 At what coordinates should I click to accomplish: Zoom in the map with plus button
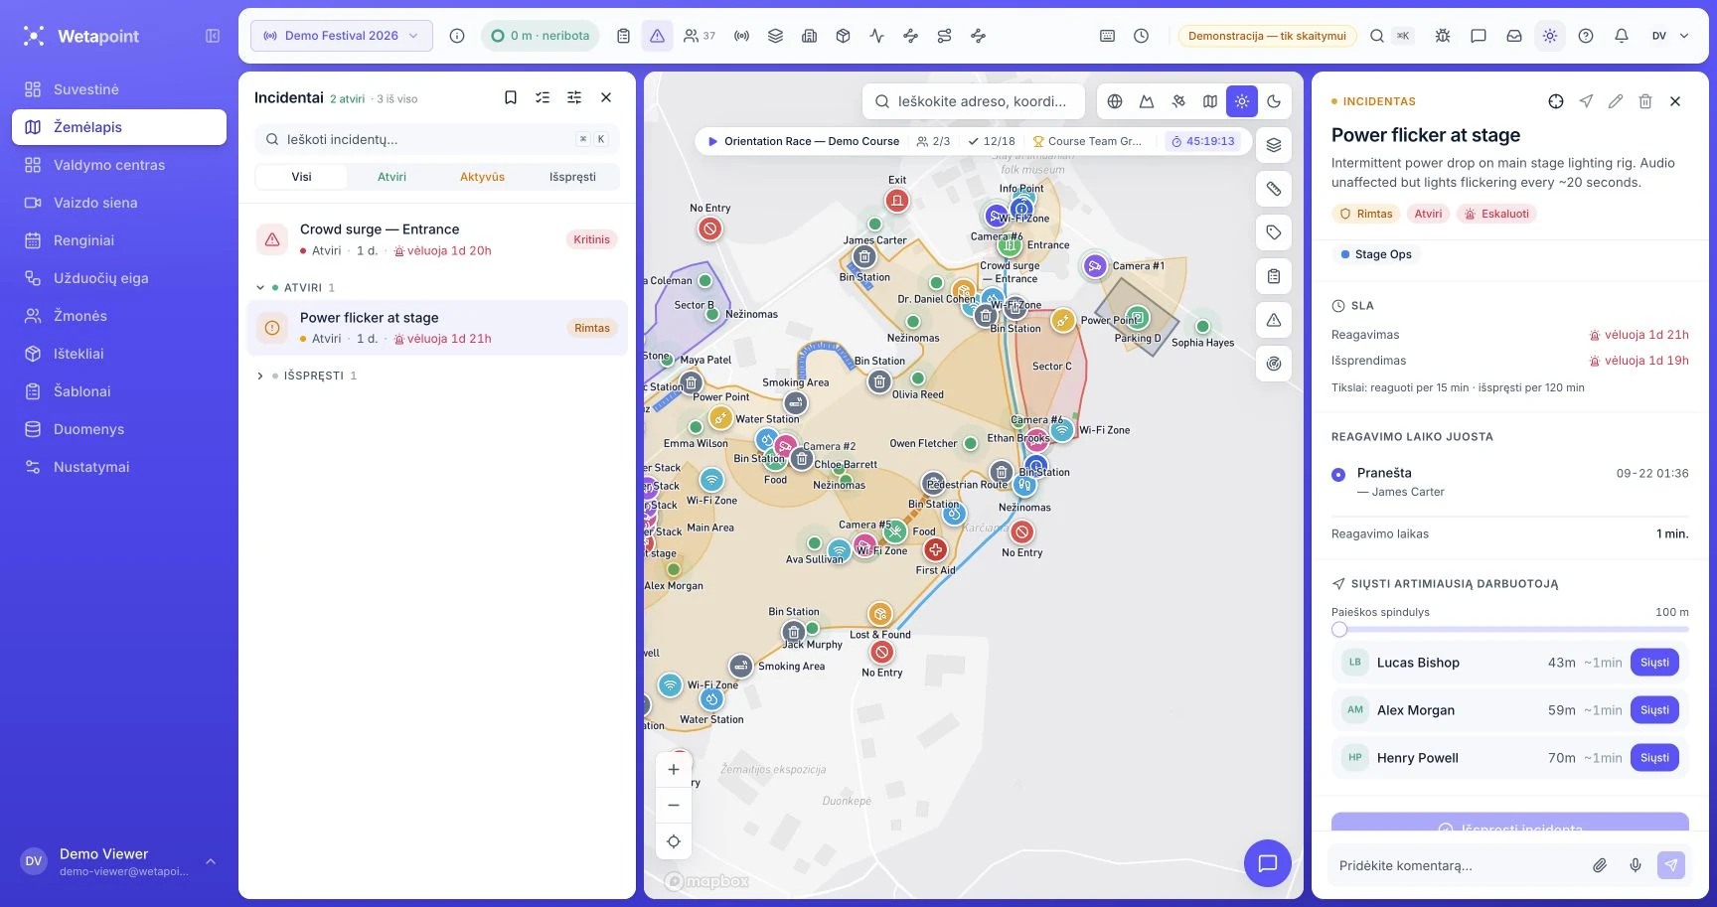(x=674, y=770)
